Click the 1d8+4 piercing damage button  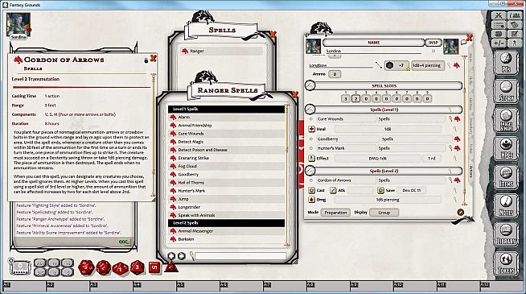(428, 65)
